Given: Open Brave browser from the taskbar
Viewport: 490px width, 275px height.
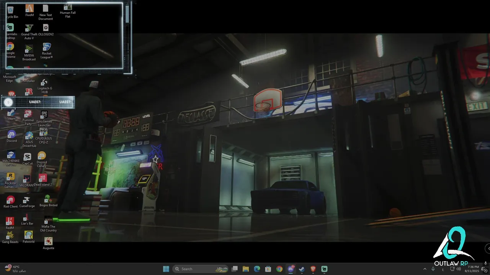Looking at the screenshot, I should [313, 269].
